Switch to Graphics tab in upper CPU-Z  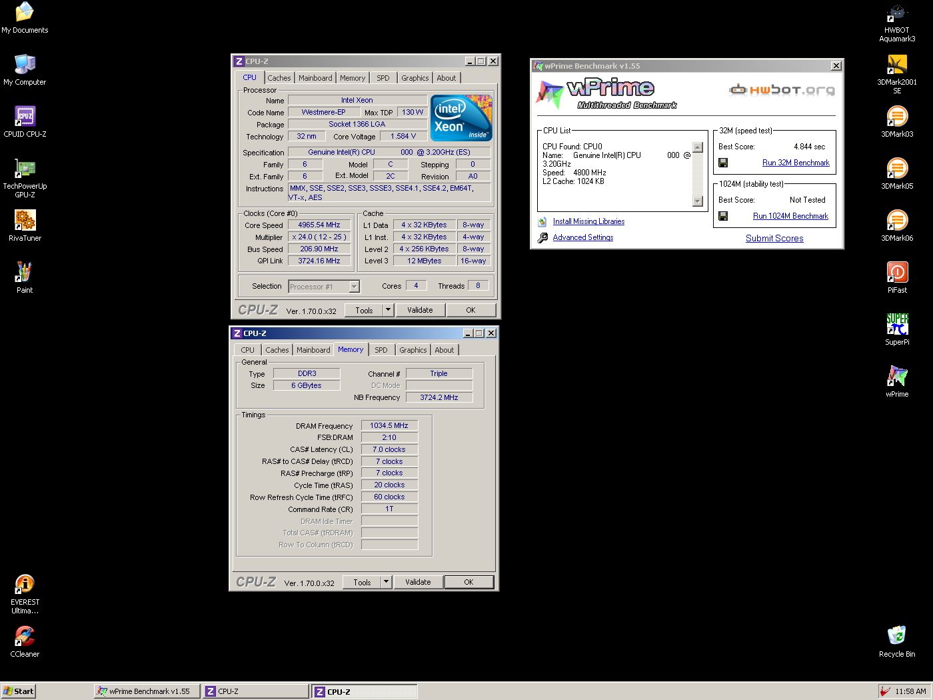415,78
